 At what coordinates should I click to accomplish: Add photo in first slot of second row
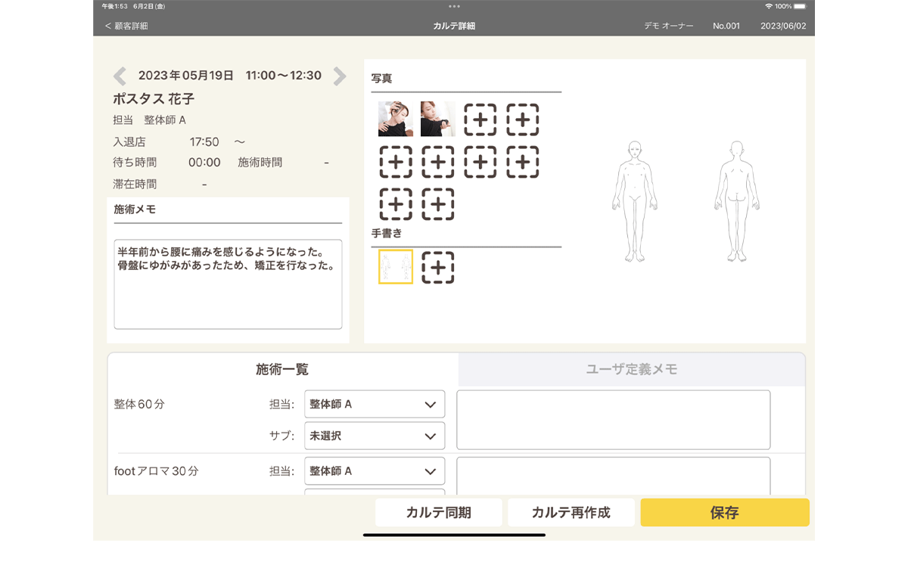[x=396, y=162]
